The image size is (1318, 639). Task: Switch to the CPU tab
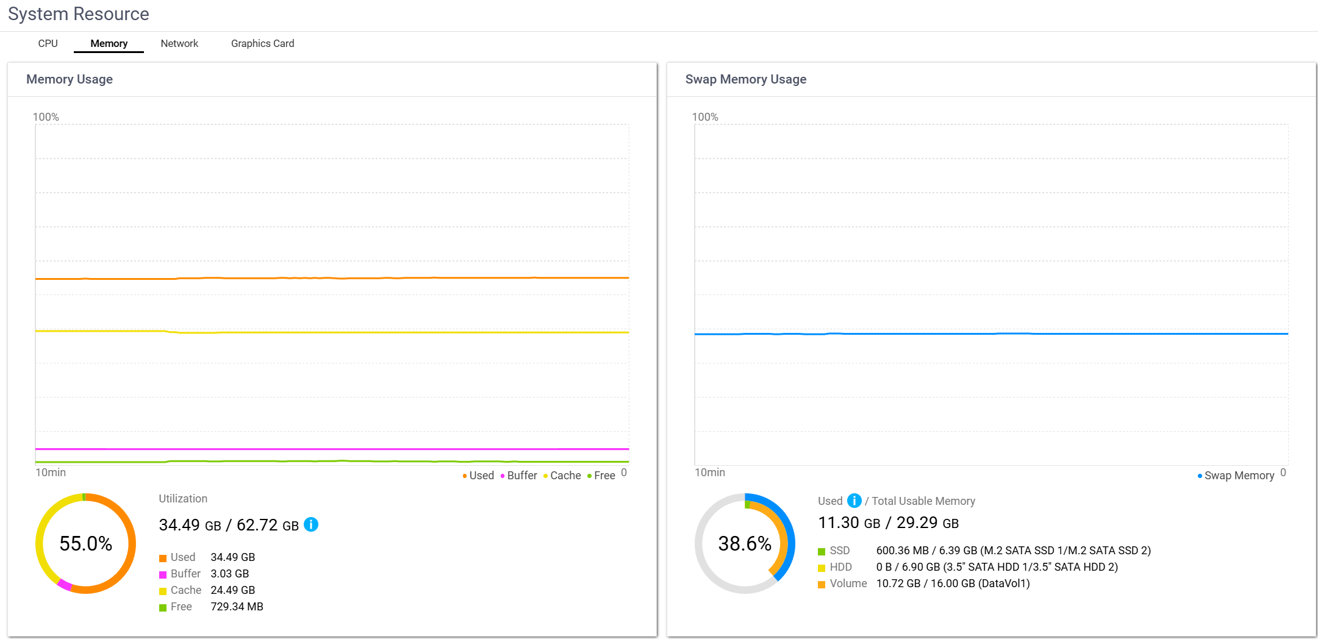48,43
